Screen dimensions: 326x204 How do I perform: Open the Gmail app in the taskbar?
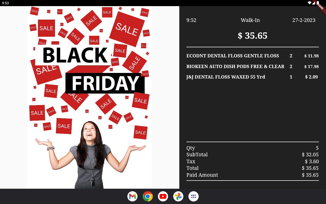pyautogui.click(x=132, y=196)
